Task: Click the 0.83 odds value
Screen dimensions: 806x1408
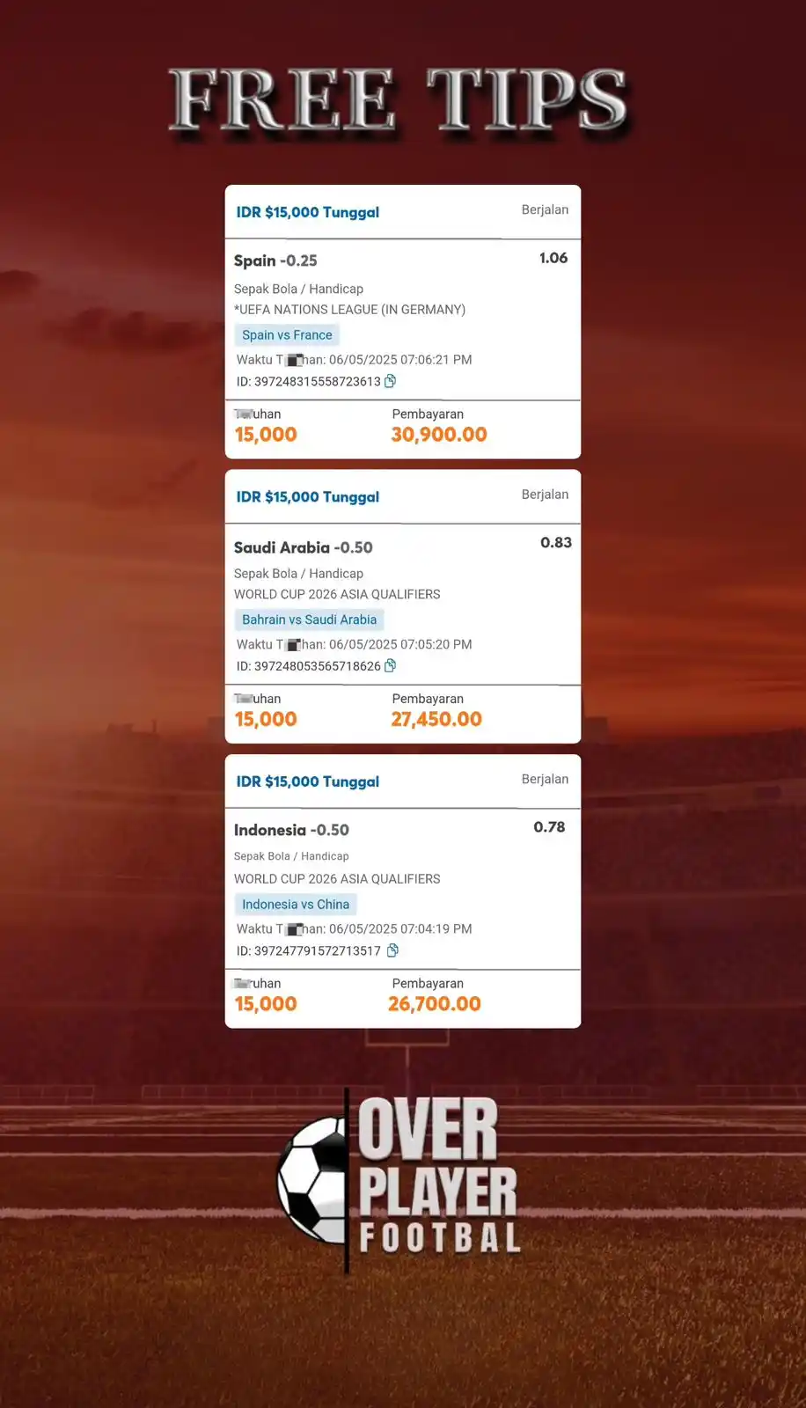Action: click(556, 543)
